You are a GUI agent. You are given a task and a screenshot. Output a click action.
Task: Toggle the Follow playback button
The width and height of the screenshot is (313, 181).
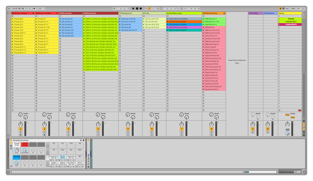click(x=114, y=8)
